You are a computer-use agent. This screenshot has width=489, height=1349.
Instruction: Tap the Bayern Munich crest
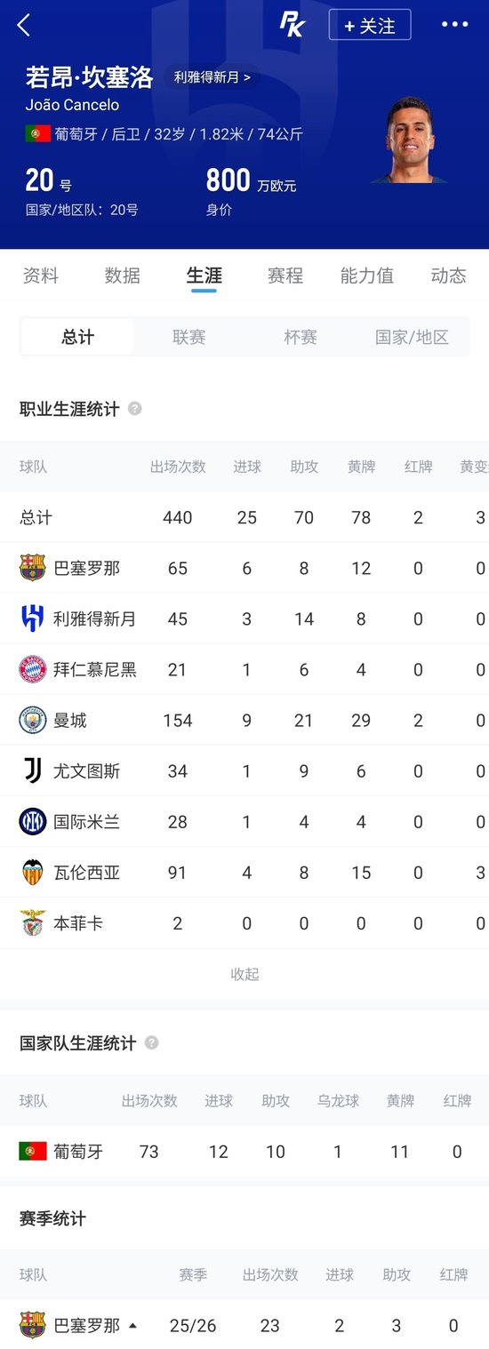[x=33, y=669]
